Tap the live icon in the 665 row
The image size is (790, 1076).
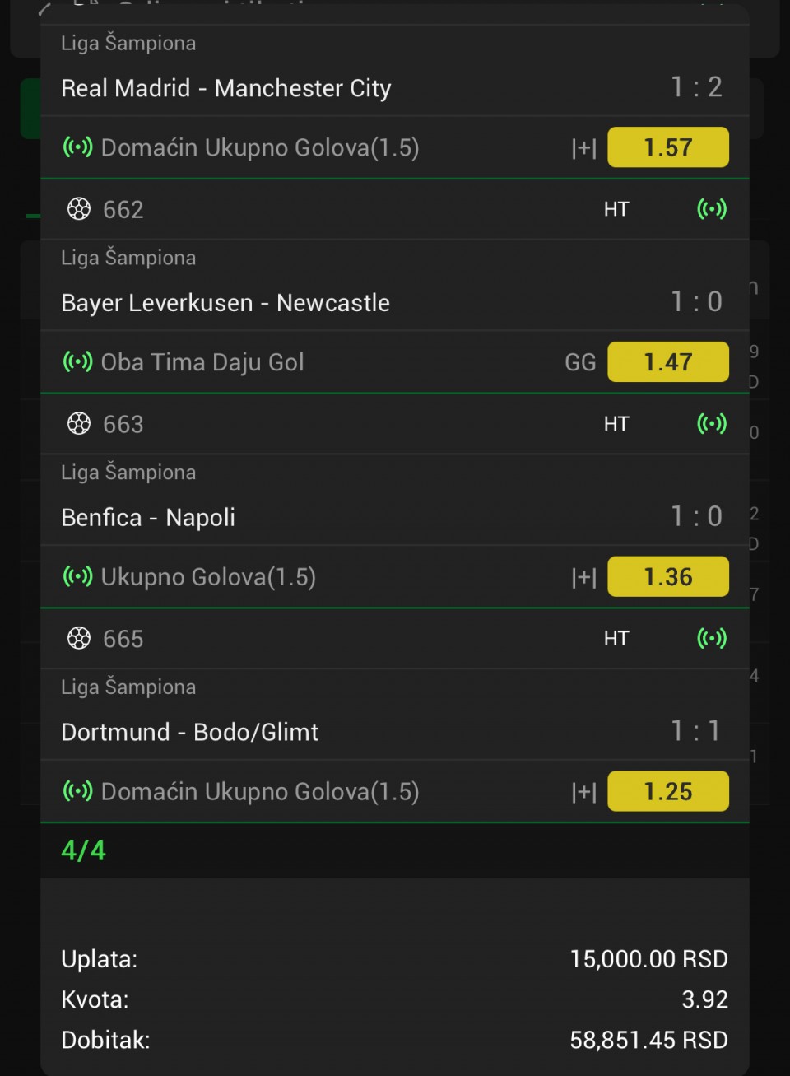(x=712, y=639)
